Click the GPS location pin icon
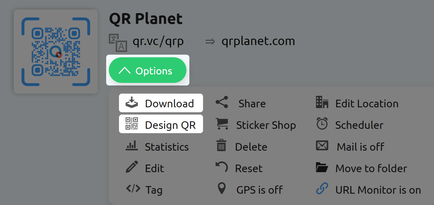The image size is (434, 205). 222,188
